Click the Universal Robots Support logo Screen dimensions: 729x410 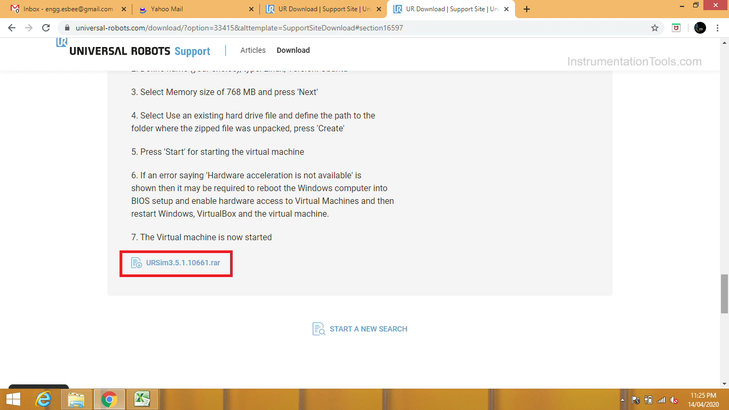[x=133, y=48]
